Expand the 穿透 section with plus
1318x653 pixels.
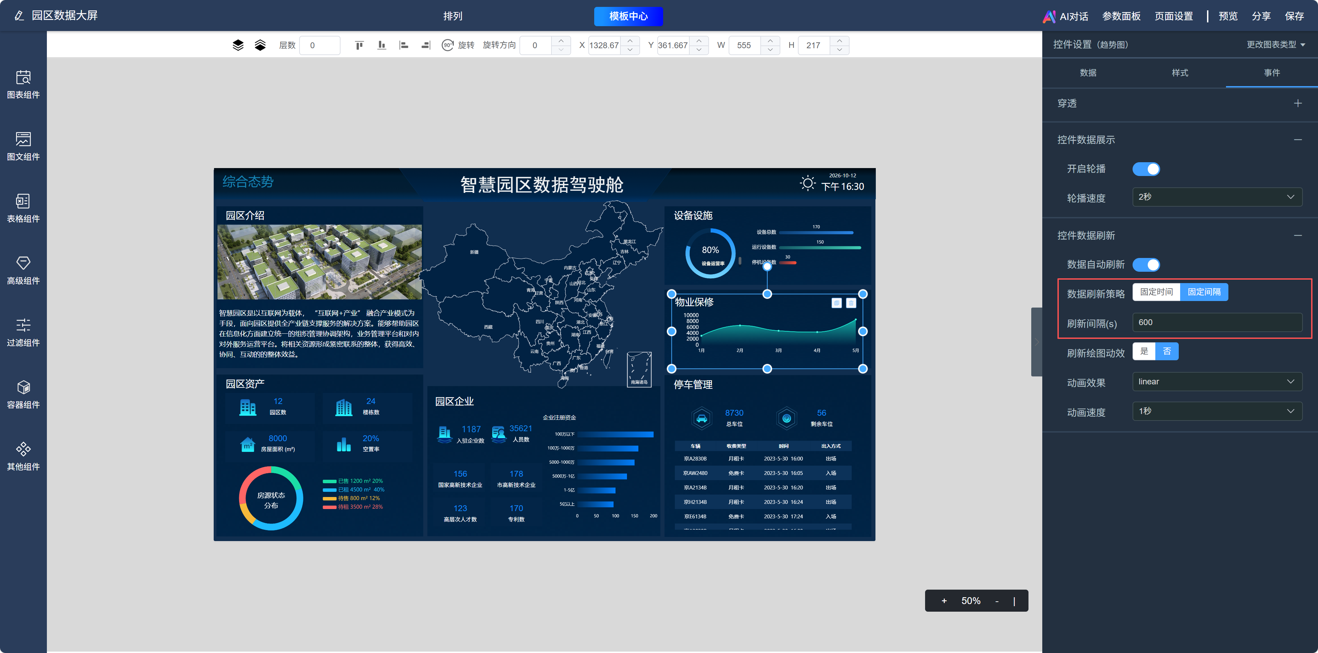1298,103
